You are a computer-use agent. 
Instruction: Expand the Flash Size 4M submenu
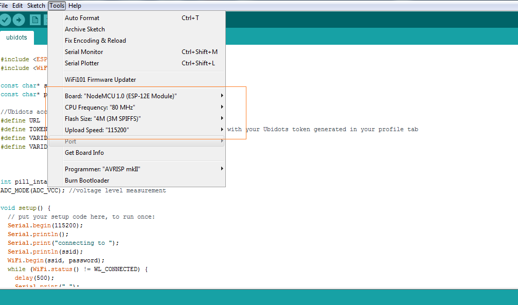[137, 118]
